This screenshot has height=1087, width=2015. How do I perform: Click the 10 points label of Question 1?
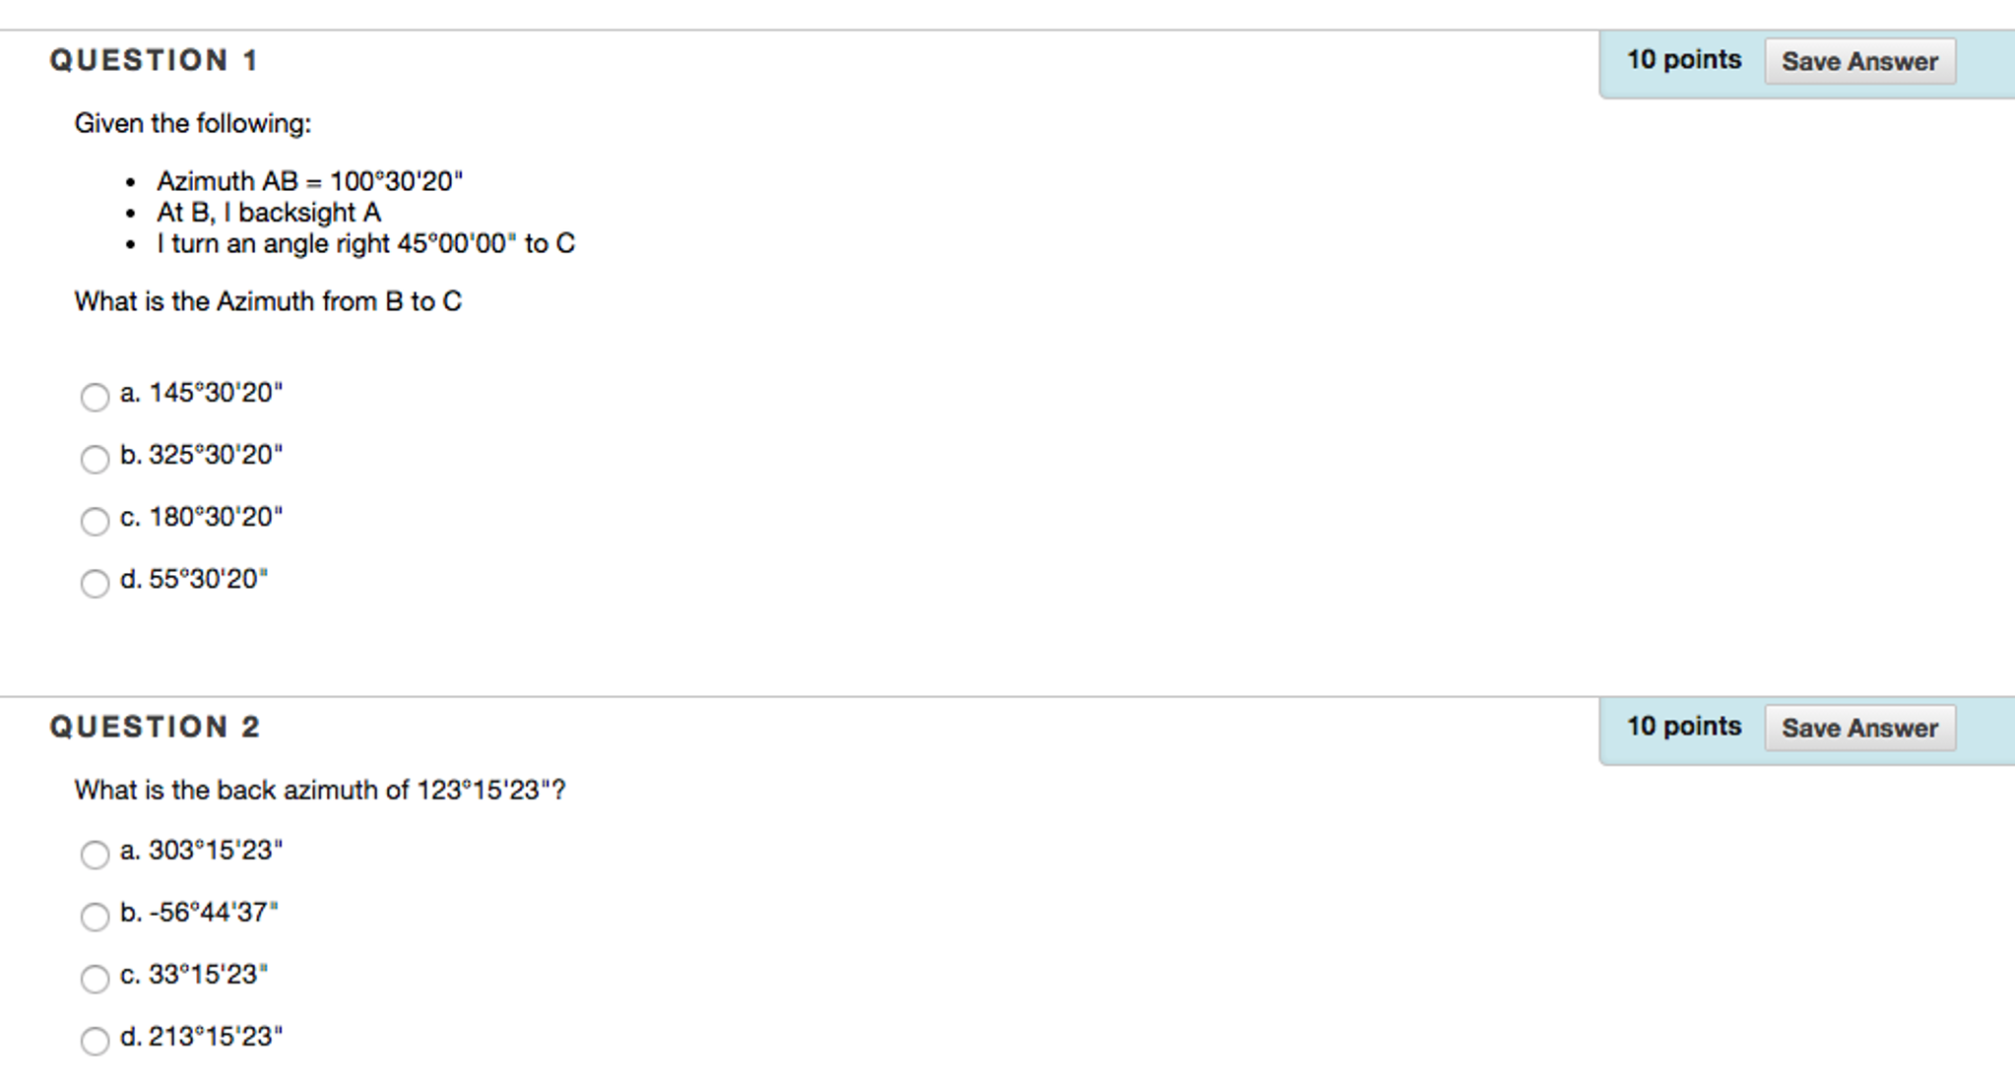pyautogui.click(x=1683, y=60)
